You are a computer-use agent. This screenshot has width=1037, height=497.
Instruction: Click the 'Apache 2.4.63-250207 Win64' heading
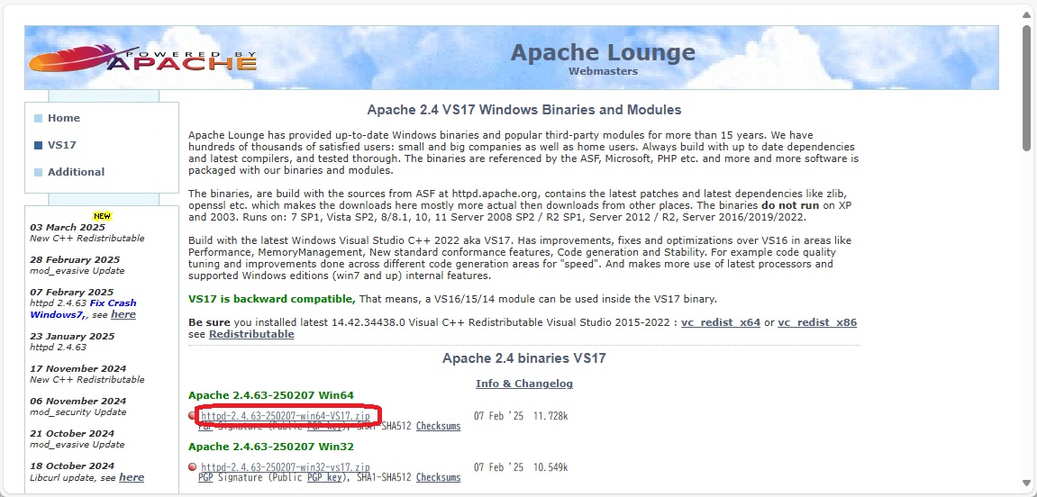pyautogui.click(x=271, y=395)
